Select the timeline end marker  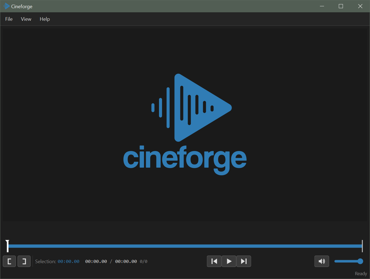click(362, 246)
